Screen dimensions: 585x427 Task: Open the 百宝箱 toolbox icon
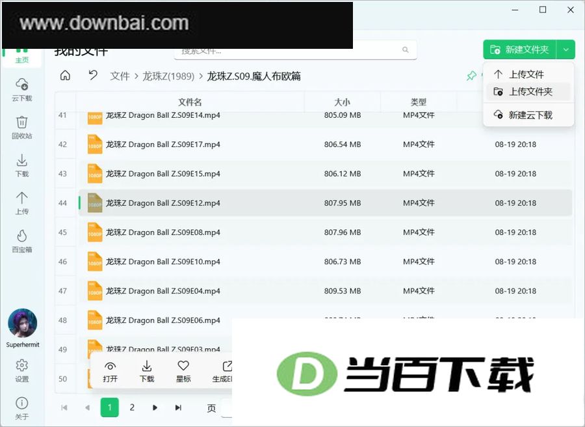[21, 241]
